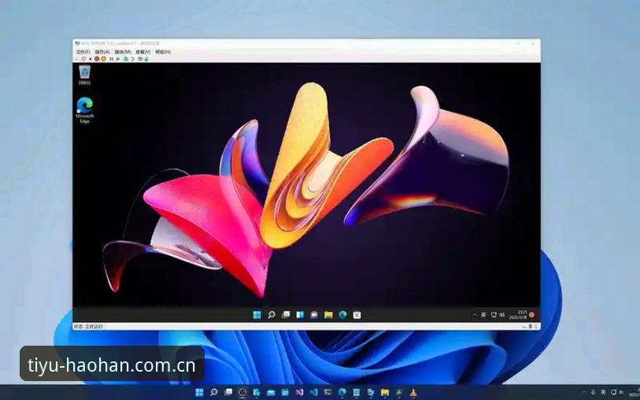Launch Edge from the VM taskbar
The height and width of the screenshot is (400, 640).
(342, 315)
